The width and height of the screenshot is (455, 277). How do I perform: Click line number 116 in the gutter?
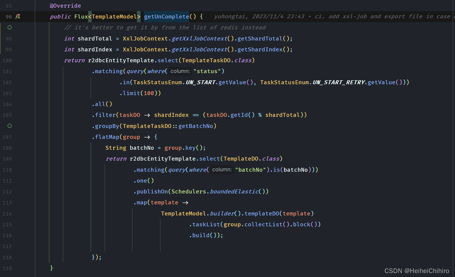click(7, 235)
